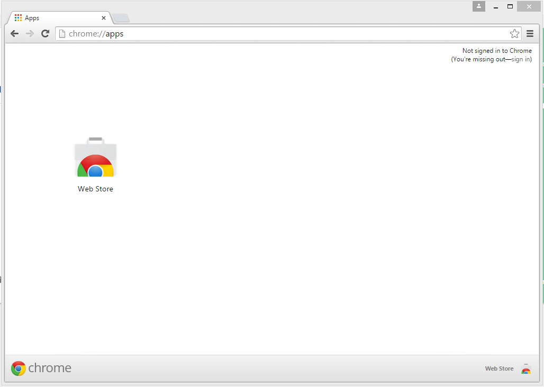Bookmark this page using the star icon
The width and height of the screenshot is (544, 387).
click(514, 33)
